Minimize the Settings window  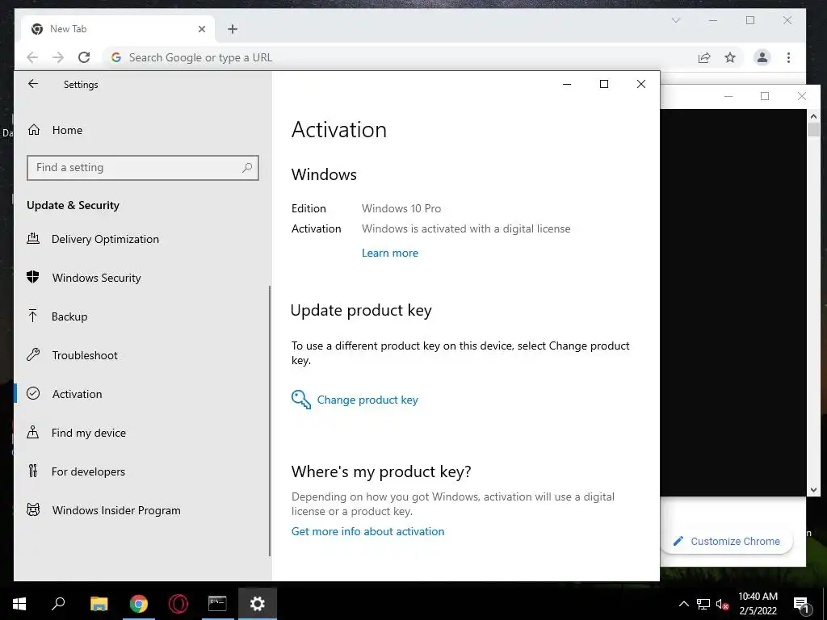coord(567,84)
